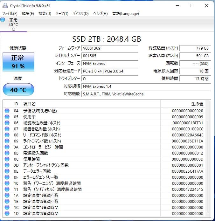Click raw value 00000001009CC
Viewport: 215px width, 221px height.
[188, 129]
